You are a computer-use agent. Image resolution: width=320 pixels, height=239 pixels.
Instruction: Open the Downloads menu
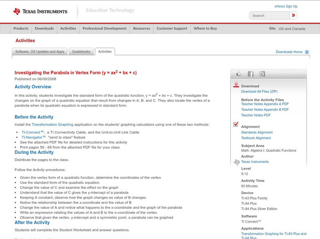[44, 28]
